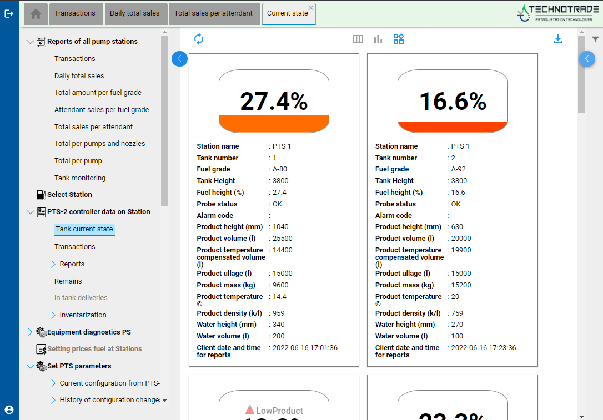Open Attendant sales per fuel grade

102,110
